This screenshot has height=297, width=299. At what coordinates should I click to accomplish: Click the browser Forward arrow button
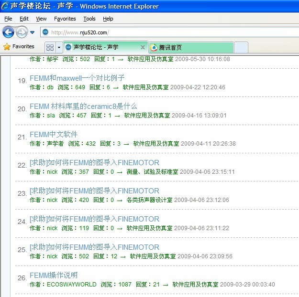[x=22, y=32]
